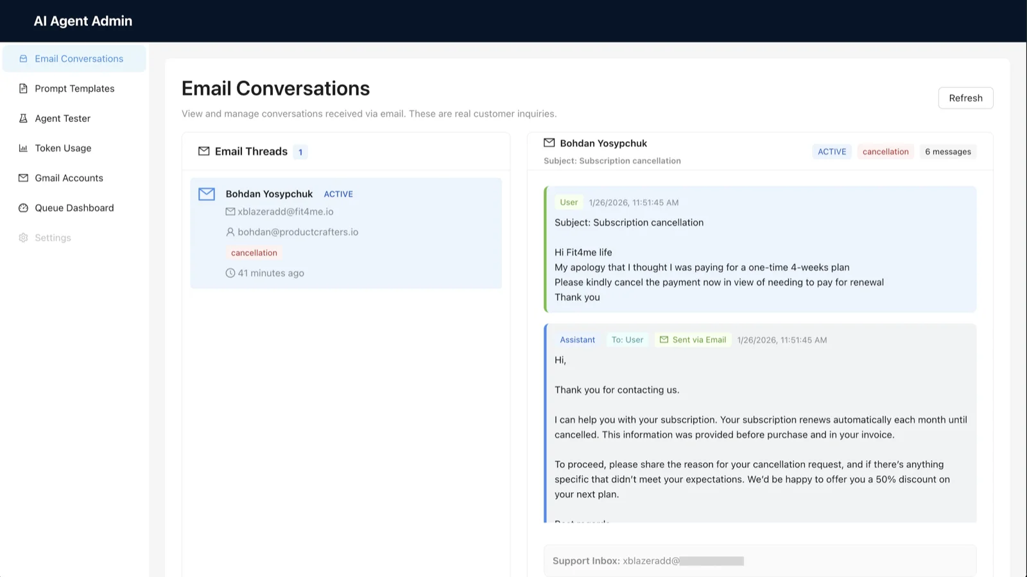
Task: Click the blue envelope icon in thread
Action: click(207, 194)
